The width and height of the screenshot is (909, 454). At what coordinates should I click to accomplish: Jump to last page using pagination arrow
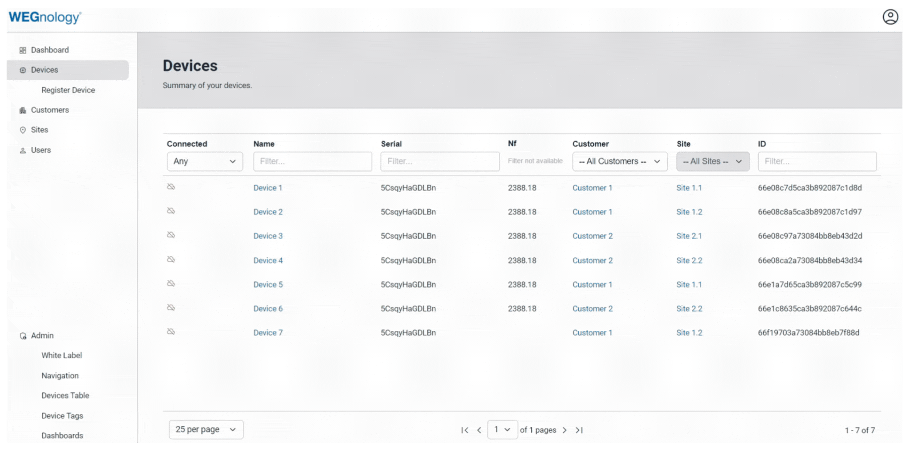click(579, 430)
